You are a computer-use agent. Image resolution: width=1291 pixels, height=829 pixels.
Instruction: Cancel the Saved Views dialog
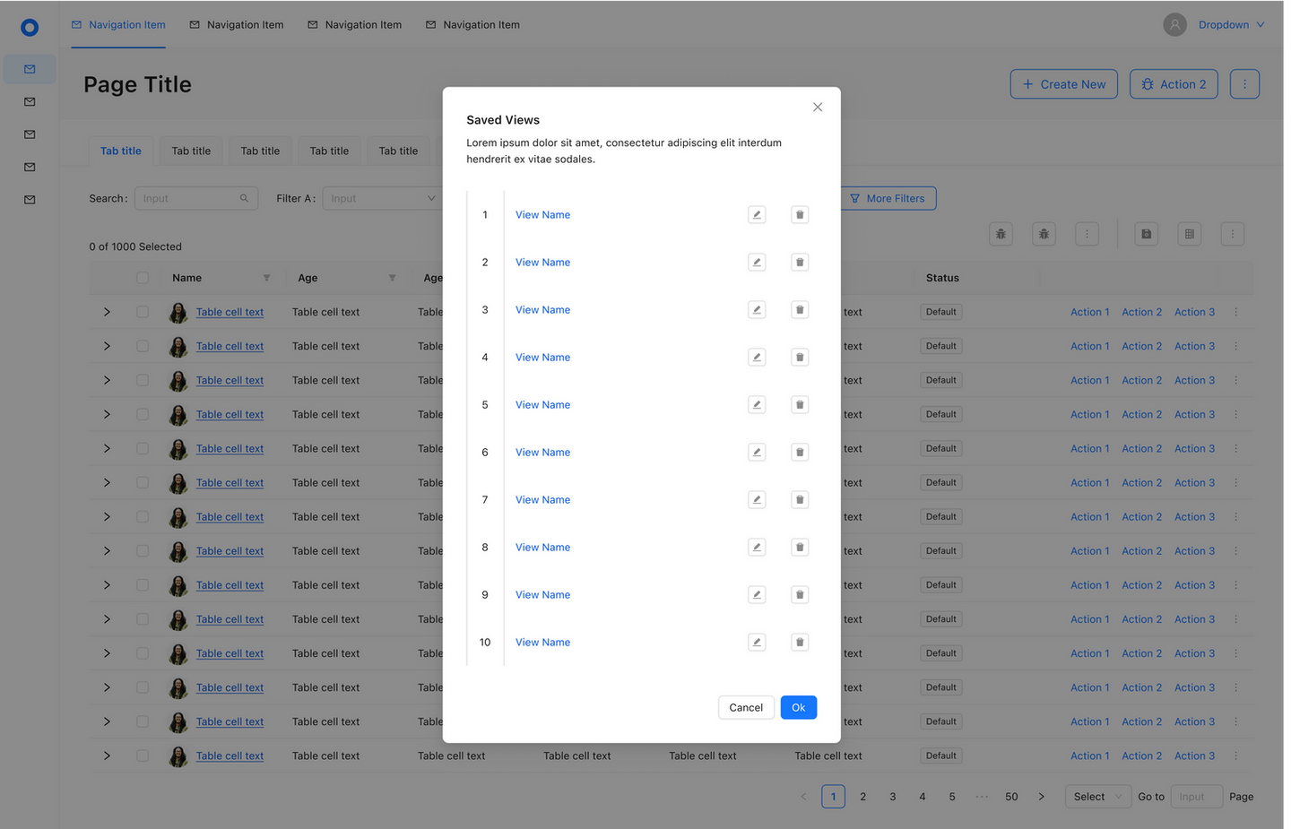pyautogui.click(x=746, y=708)
